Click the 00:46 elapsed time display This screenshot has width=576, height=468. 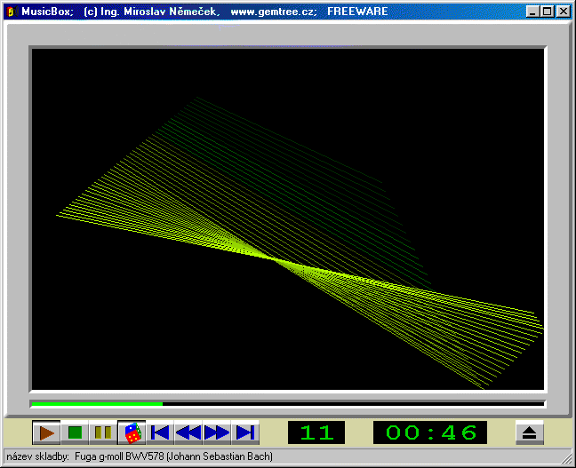click(430, 432)
